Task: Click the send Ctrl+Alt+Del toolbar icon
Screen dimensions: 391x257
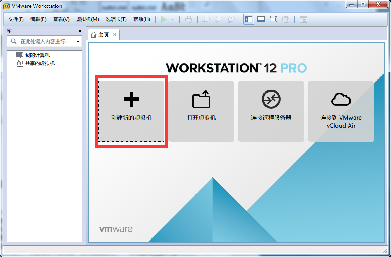Action: tap(189, 19)
